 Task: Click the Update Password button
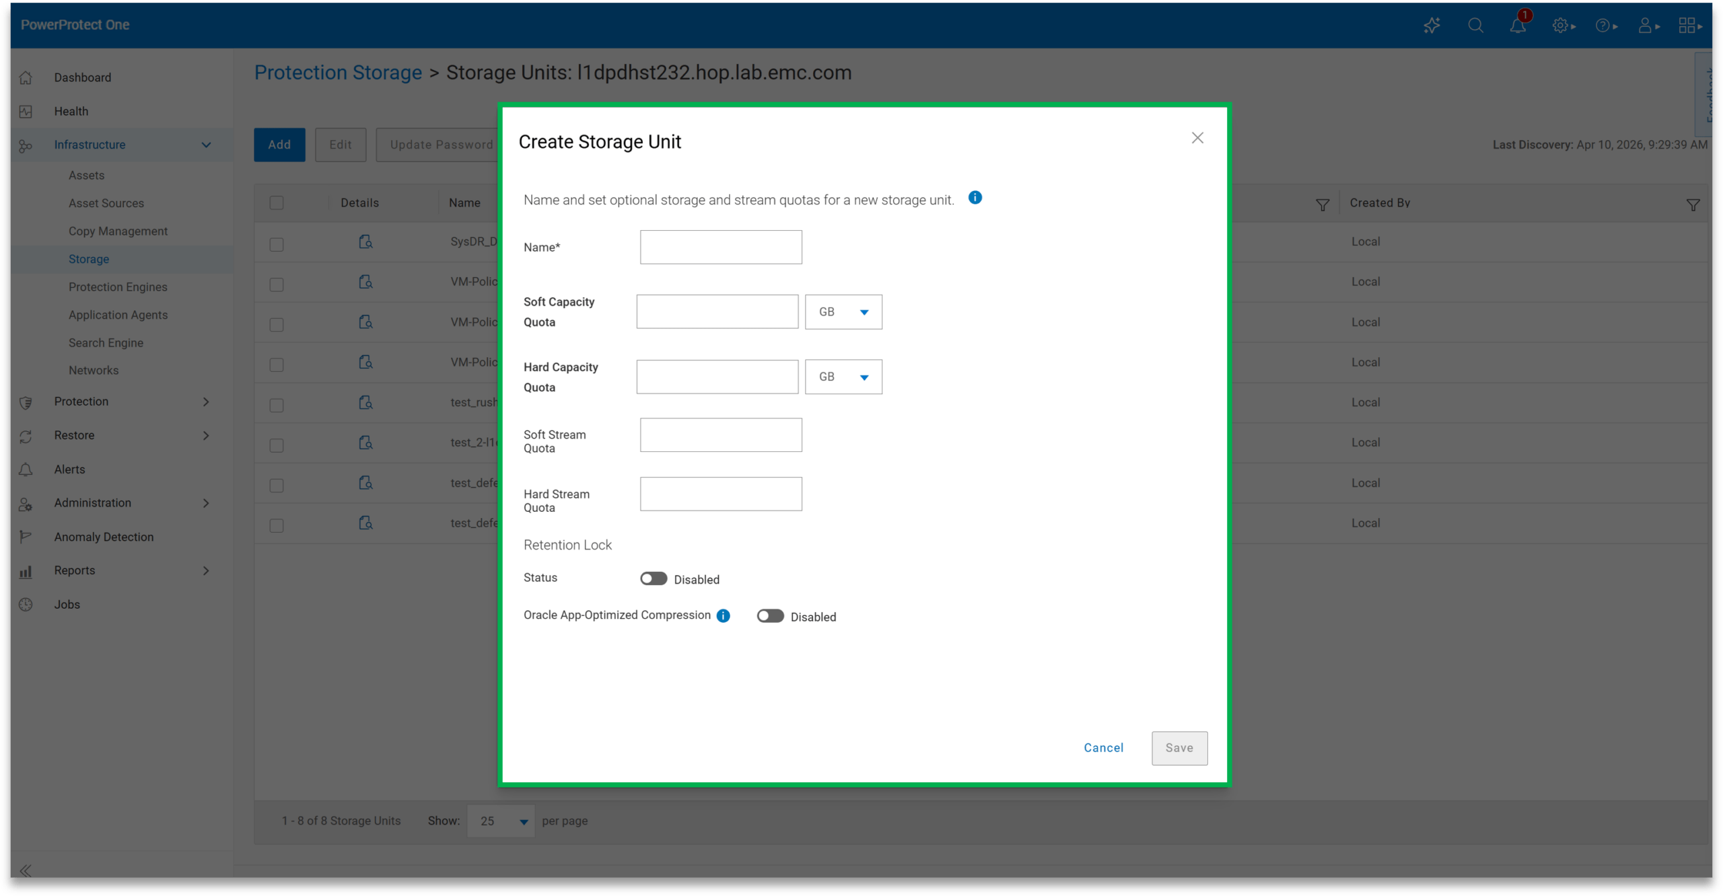438,145
